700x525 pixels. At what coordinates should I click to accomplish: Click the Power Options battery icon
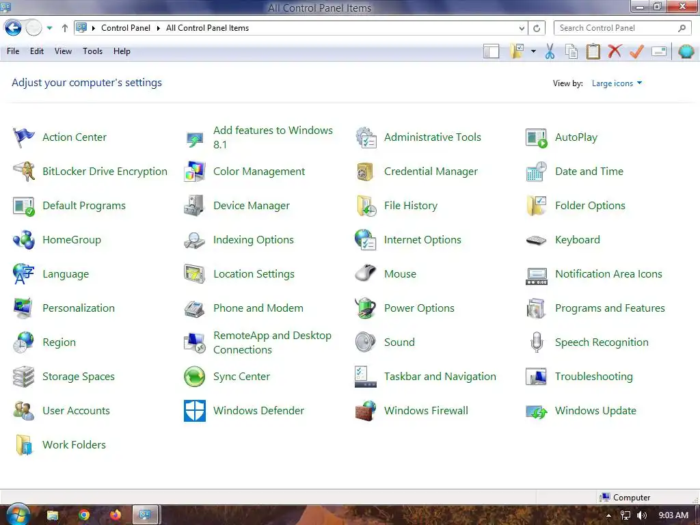(366, 308)
